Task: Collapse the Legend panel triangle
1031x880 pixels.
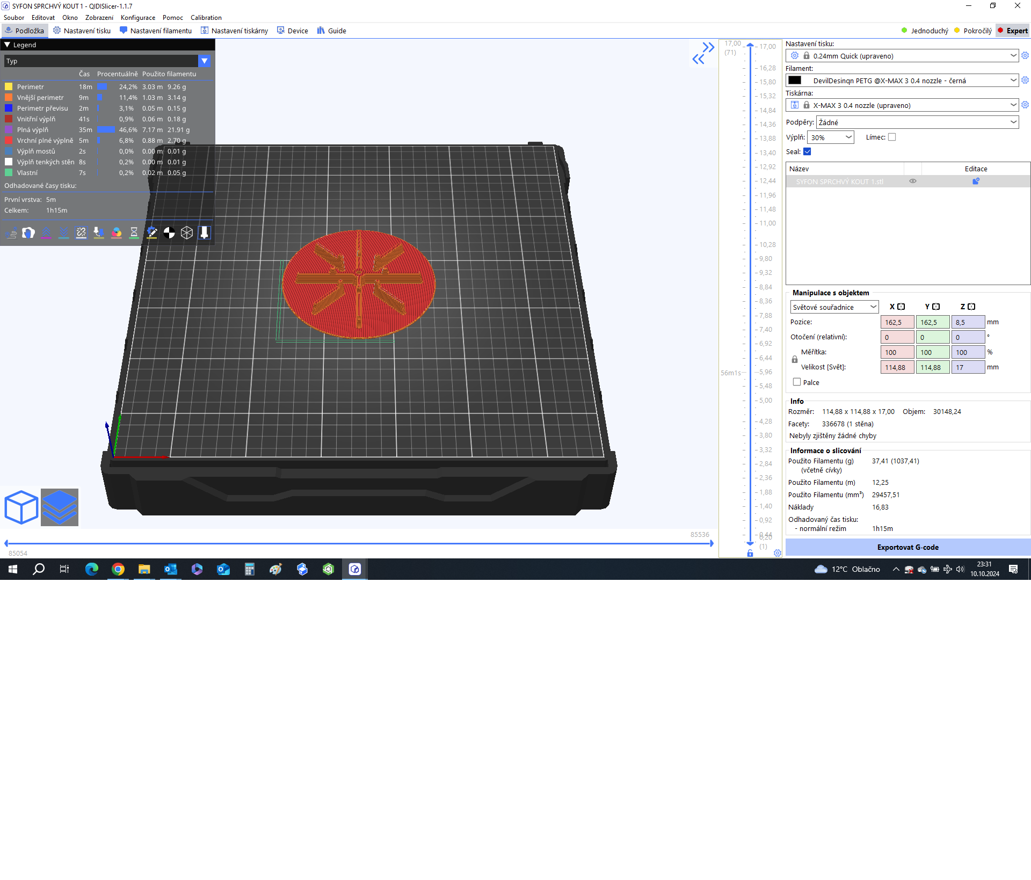Action: [8, 45]
